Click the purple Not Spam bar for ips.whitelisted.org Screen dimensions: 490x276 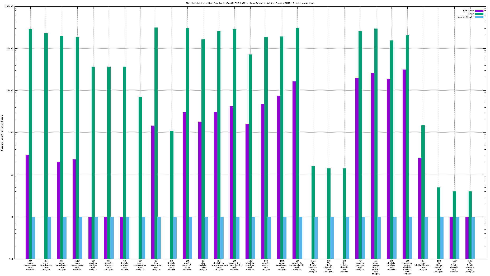tap(420, 208)
